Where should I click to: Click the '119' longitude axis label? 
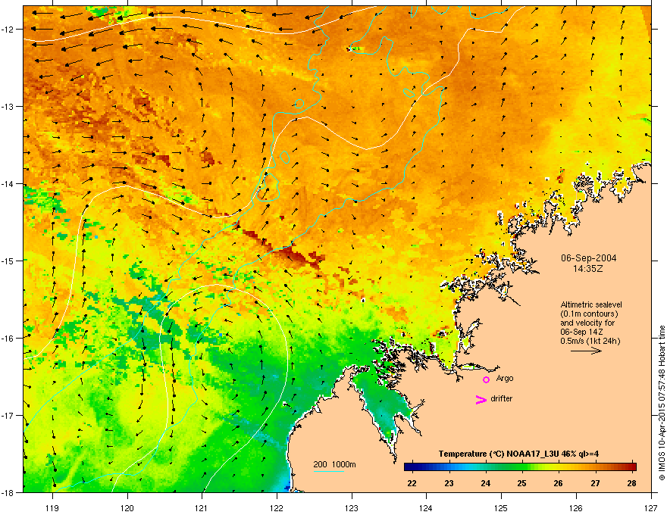point(52,507)
